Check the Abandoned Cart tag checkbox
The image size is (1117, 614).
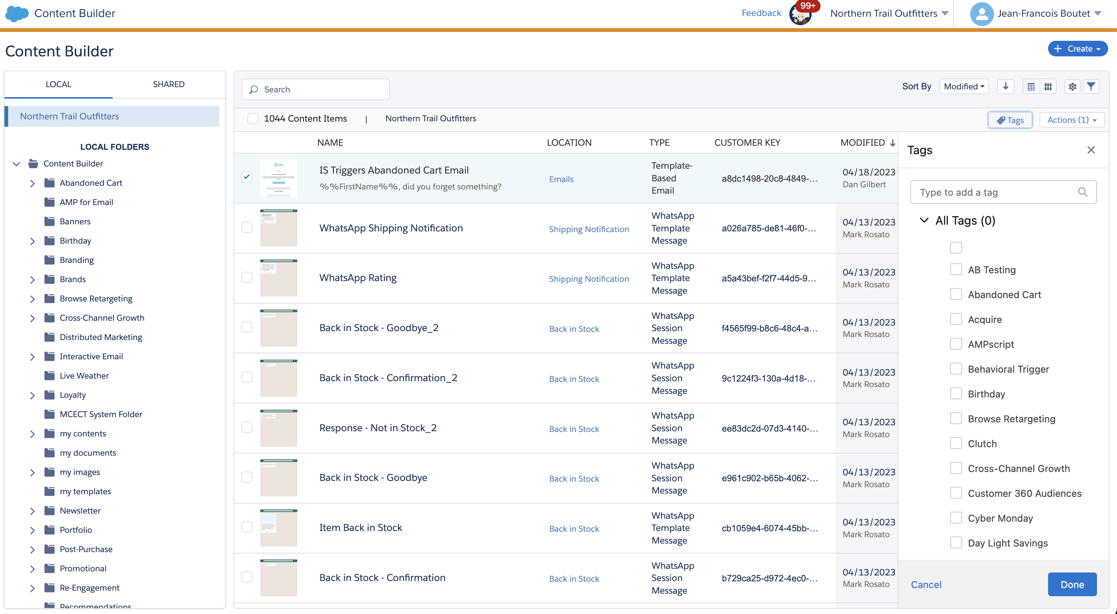coord(956,294)
